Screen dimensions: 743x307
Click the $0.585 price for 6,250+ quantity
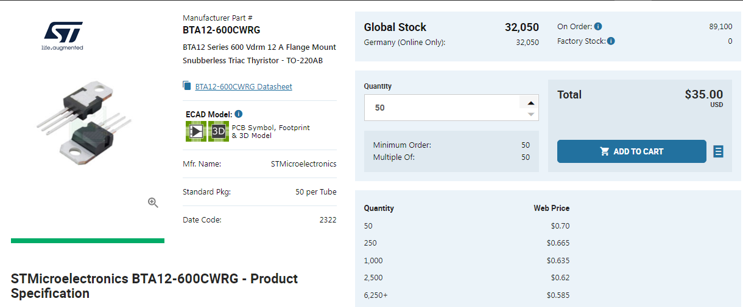[x=558, y=295]
